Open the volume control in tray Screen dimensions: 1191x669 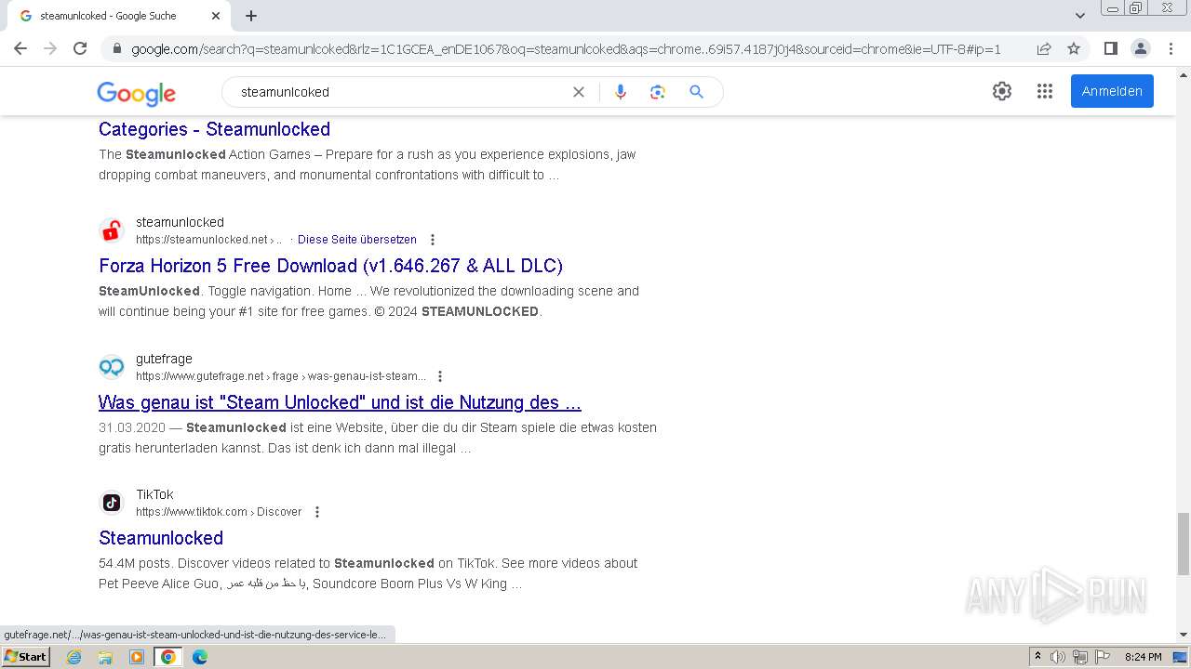coord(1058,657)
